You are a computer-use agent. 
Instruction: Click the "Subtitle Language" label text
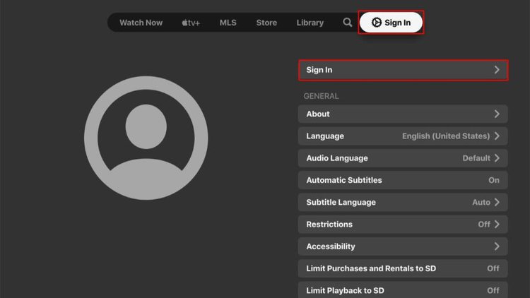[x=341, y=202]
